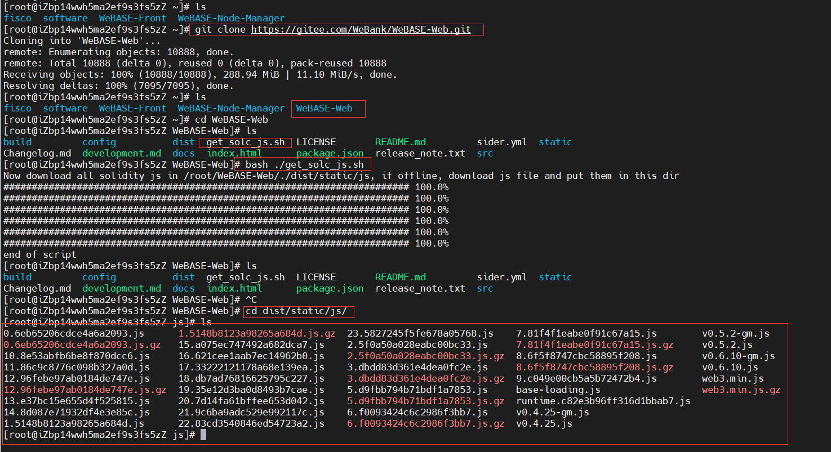This screenshot has height=452, width=831.
Task: Click the README.md file name
Action: pos(400,142)
